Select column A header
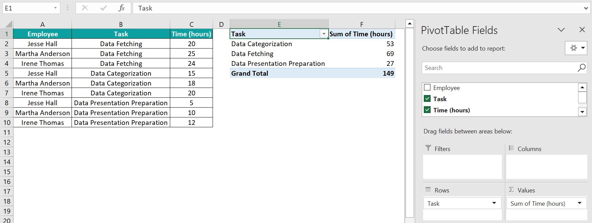This screenshot has width=592, height=223. pyautogui.click(x=42, y=24)
